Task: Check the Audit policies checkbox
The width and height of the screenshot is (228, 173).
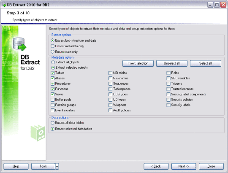Action: [x=110, y=111]
